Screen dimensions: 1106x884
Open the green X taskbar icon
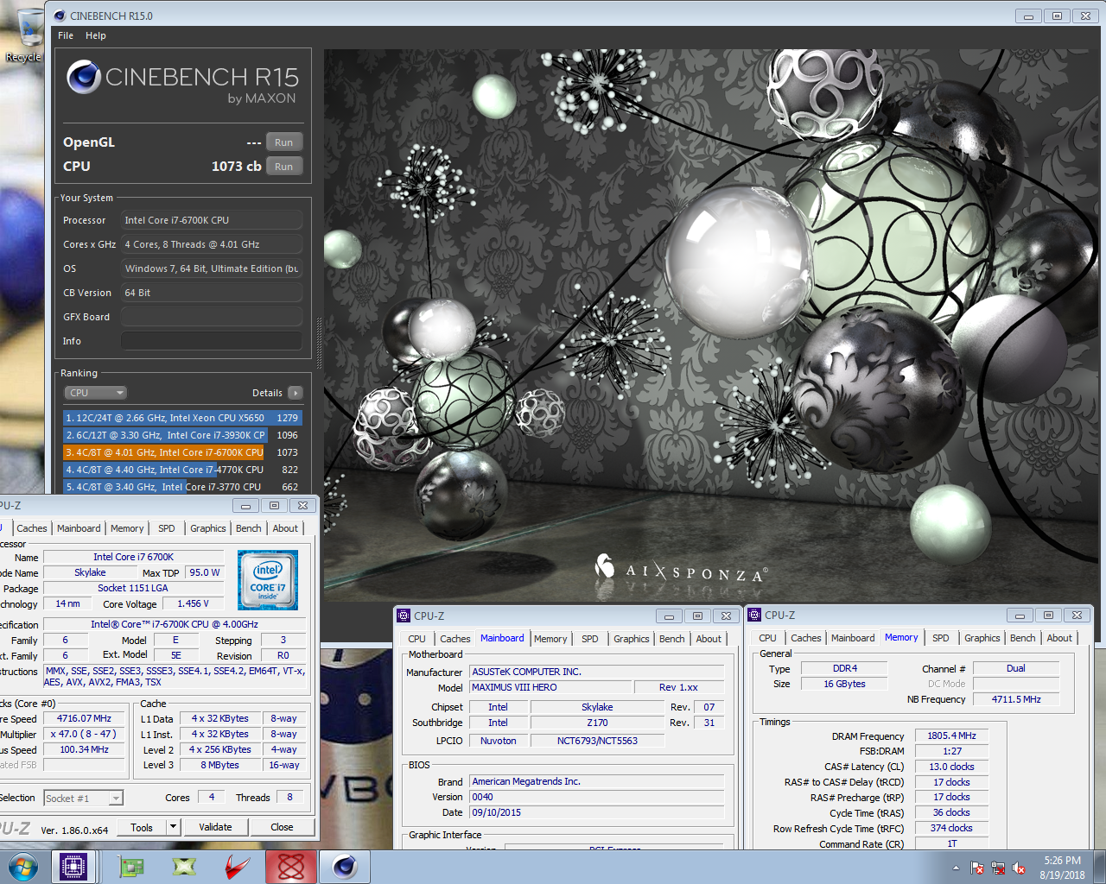pyautogui.click(x=184, y=867)
